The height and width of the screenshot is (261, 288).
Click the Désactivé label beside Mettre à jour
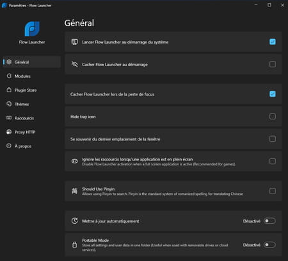tap(252, 221)
